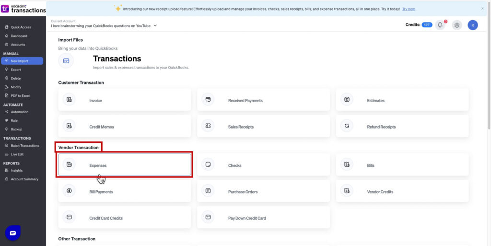Click the Vendor Credits card icon
Screen dimensions: 491x246
347,190
